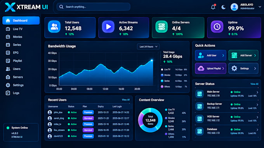Click the search magnifier icon
264x148 pixels.
[61, 7]
